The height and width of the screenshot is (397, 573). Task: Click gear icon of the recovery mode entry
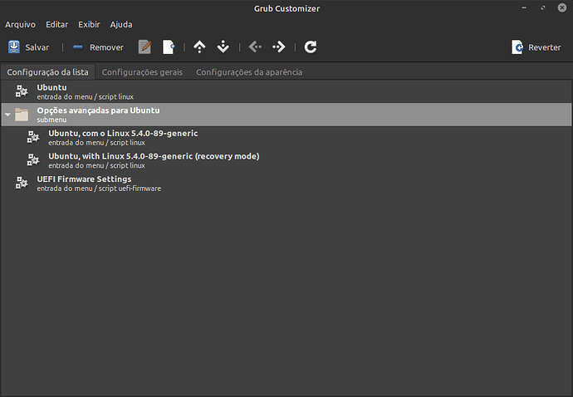[33, 160]
